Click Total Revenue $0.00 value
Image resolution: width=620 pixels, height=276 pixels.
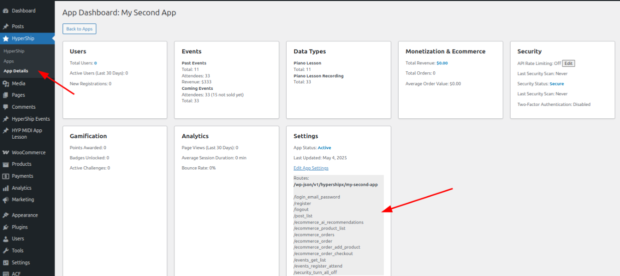(442, 63)
